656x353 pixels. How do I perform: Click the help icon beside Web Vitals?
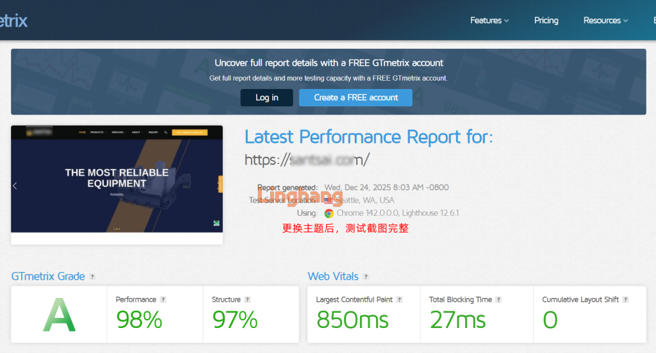(366, 277)
